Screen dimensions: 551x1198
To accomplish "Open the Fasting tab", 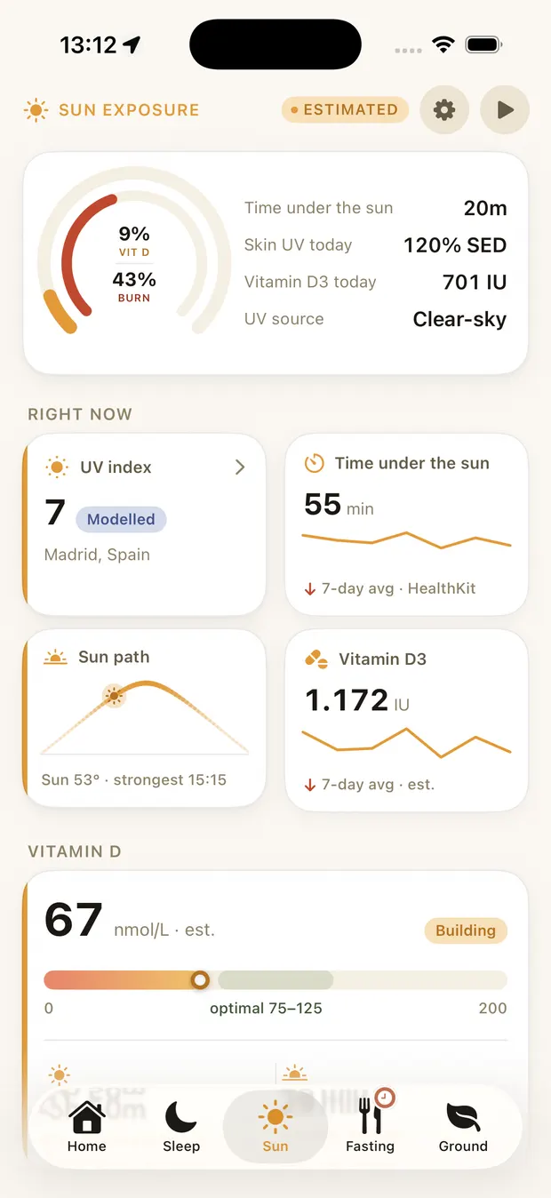I will pyautogui.click(x=370, y=1128).
